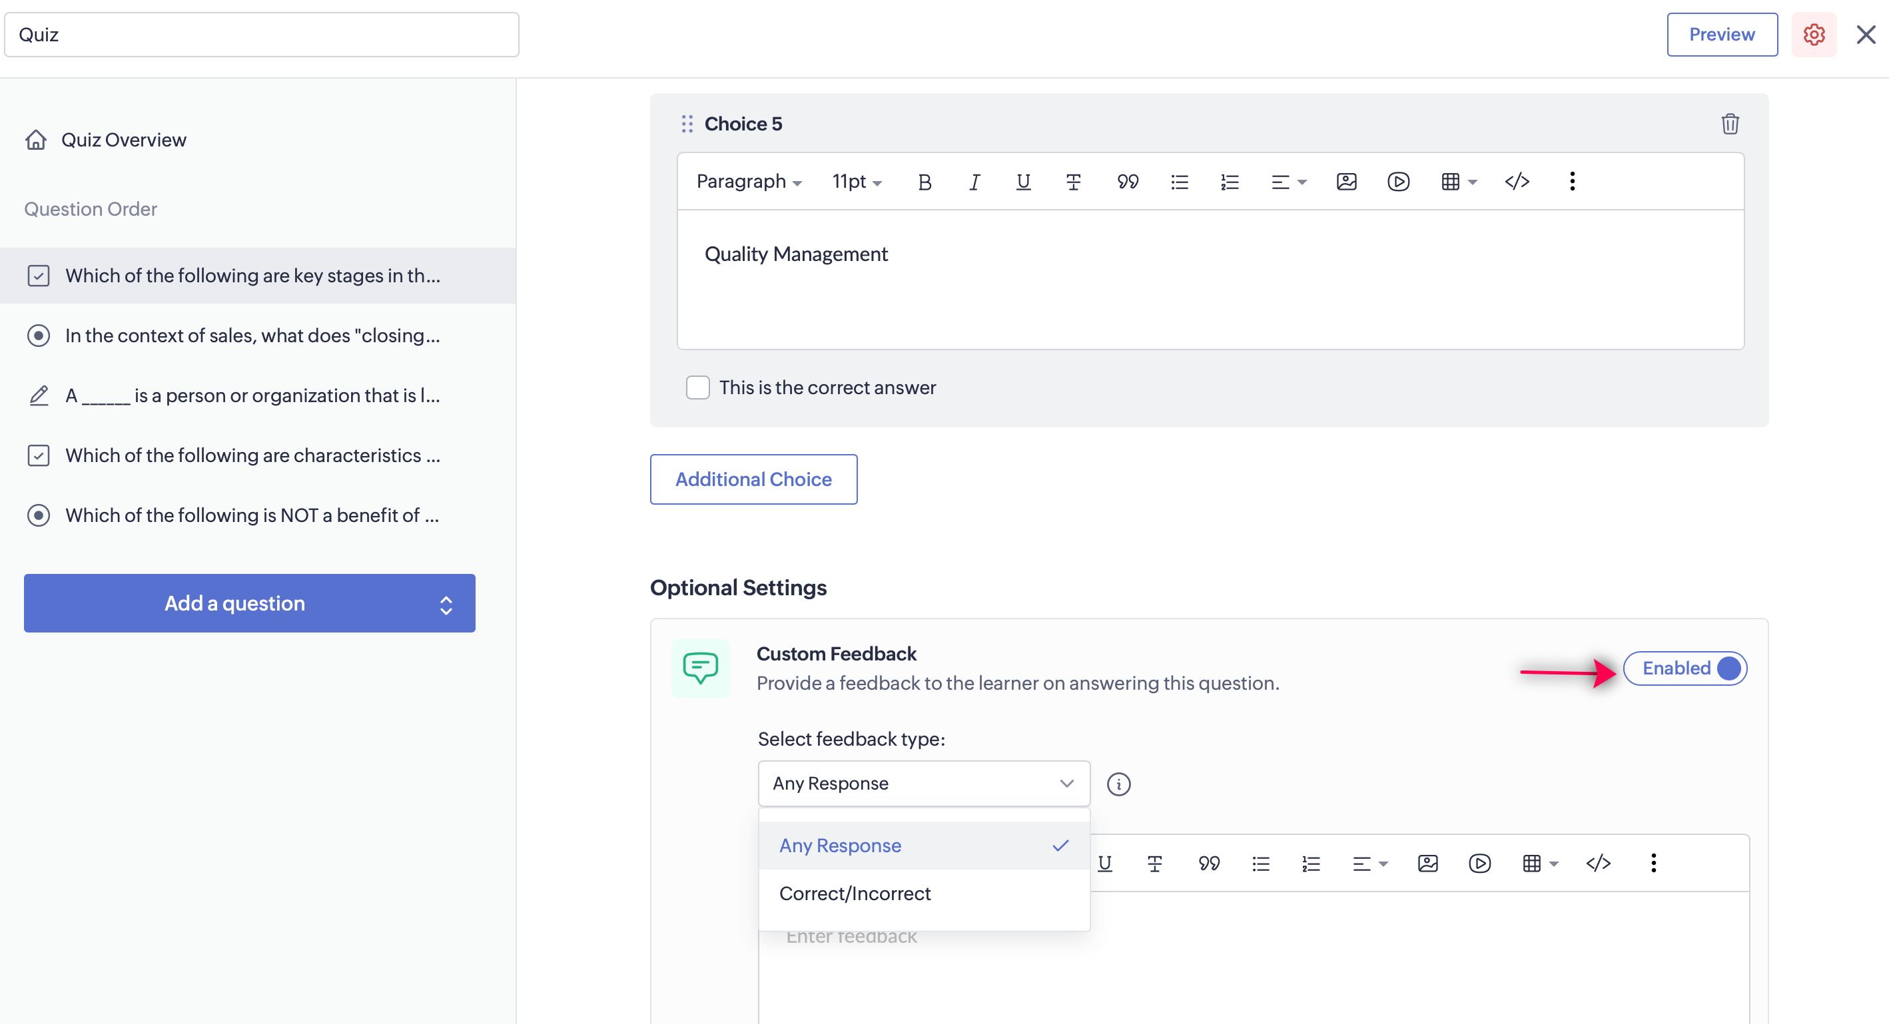Click the Quiz title input field

(261, 35)
